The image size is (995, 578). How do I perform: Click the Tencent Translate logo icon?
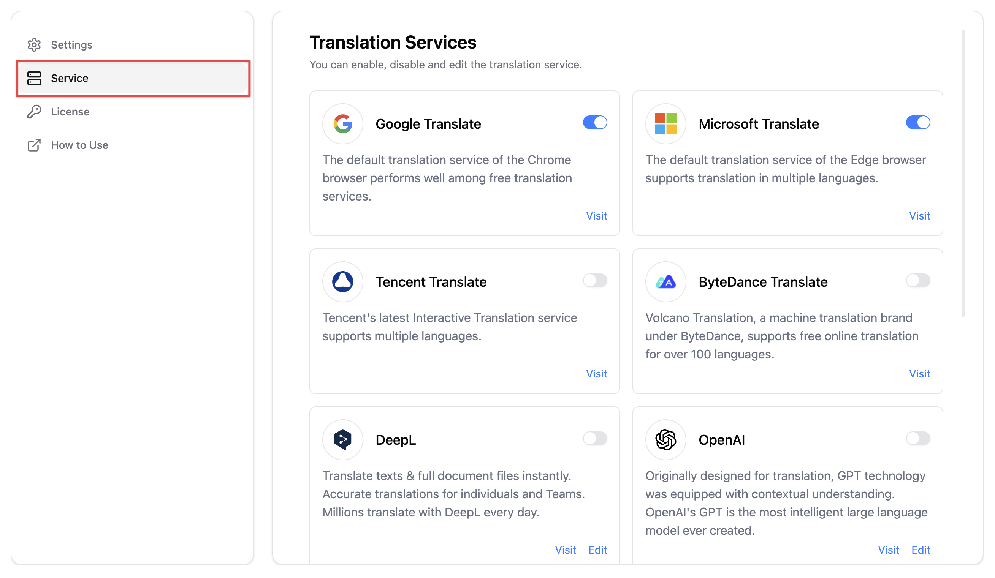343,282
